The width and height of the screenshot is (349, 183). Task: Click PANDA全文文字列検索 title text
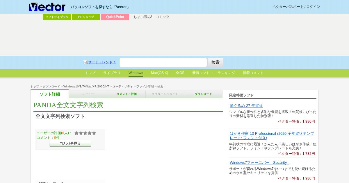[x=68, y=105]
